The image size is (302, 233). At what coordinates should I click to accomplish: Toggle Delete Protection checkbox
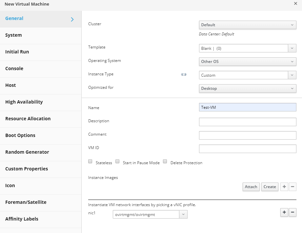[x=165, y=162]
